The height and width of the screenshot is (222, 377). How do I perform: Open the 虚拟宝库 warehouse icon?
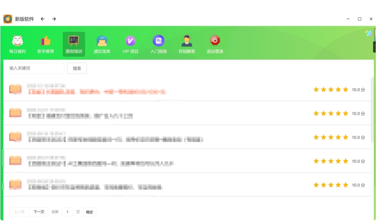(102, 41)
